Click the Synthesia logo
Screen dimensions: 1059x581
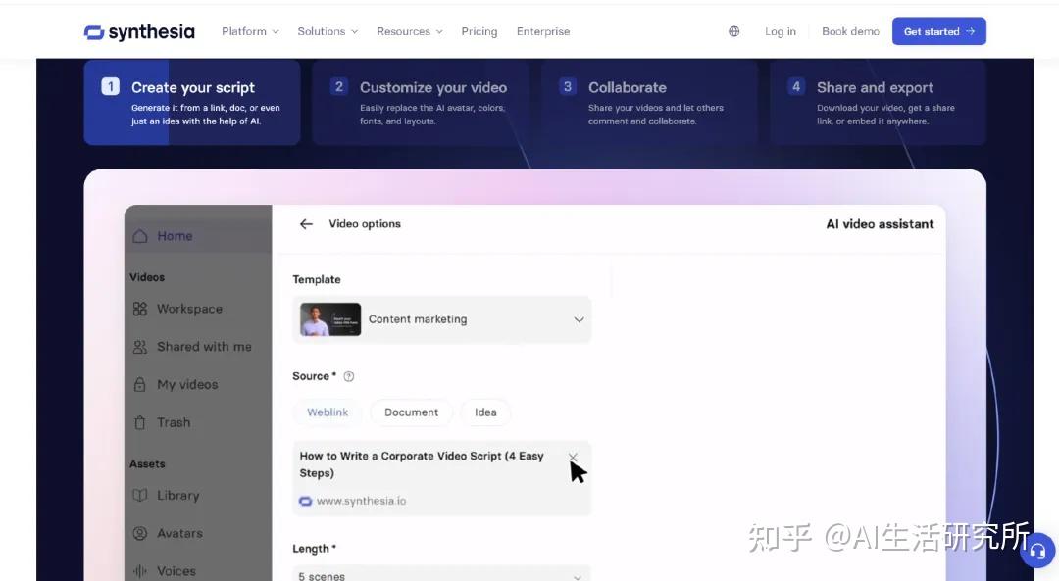(139, 31)
